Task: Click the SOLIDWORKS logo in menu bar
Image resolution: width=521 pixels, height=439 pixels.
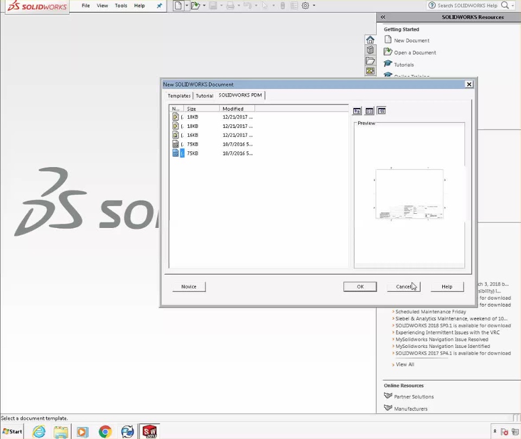Action: 37,6
